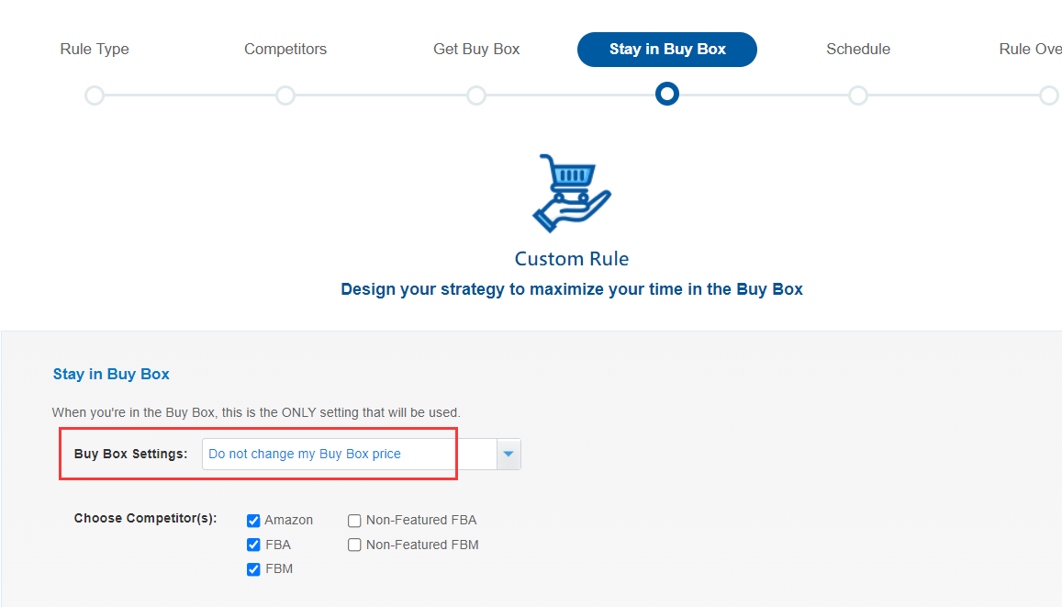Click the Custom Rule shopping cart icon
The width and height of the screenshot is (1062, 607).
pyautogui.click(x=571, y=193)
